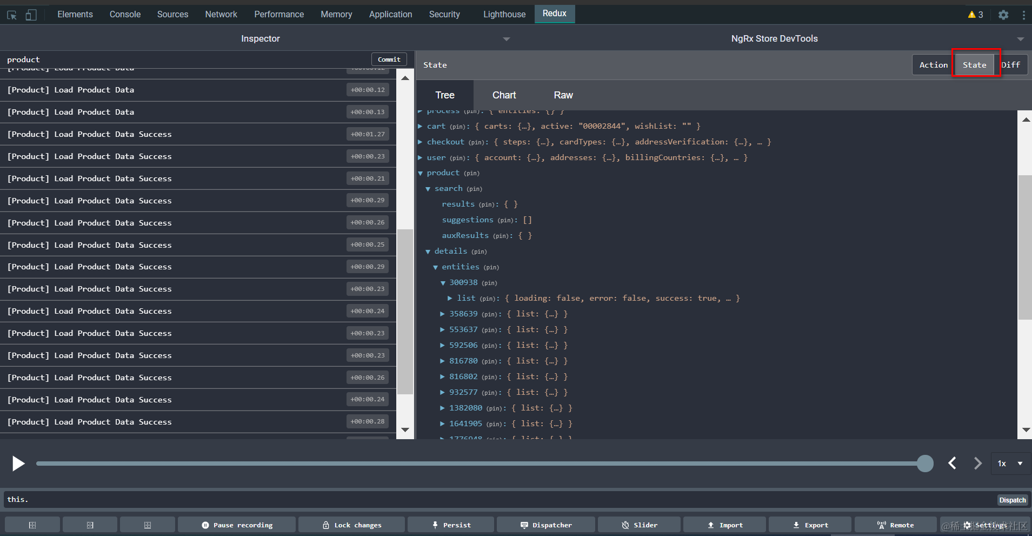Switch to the Action view

[933, 65]
